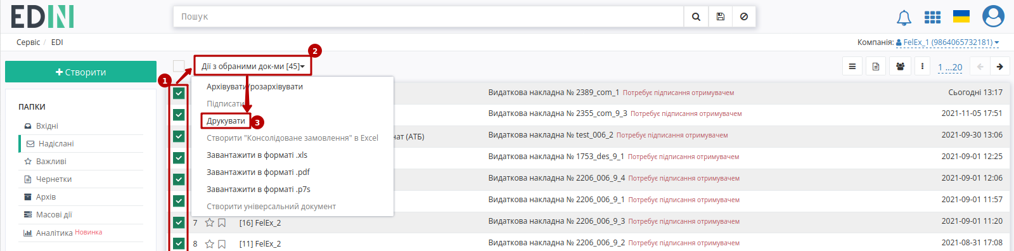Click the 'Пошук' search field
Image resolution: width=1014 pixels, height=251 pixels.
coord(428,17)
